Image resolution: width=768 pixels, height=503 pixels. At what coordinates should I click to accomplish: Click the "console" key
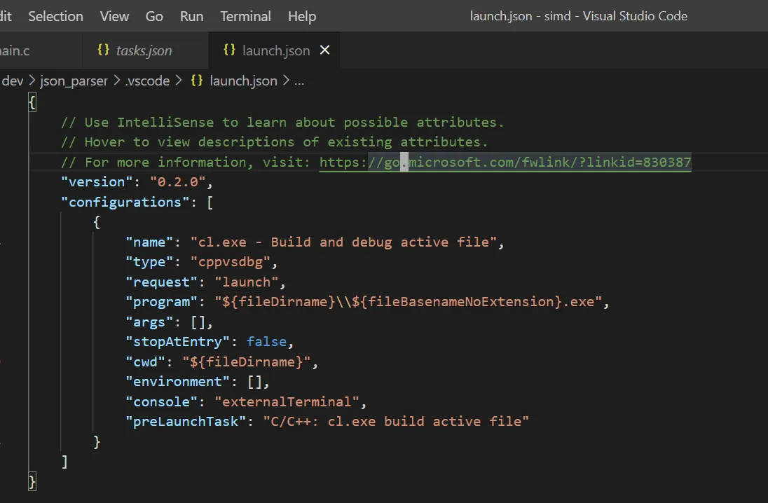(162, 402)
